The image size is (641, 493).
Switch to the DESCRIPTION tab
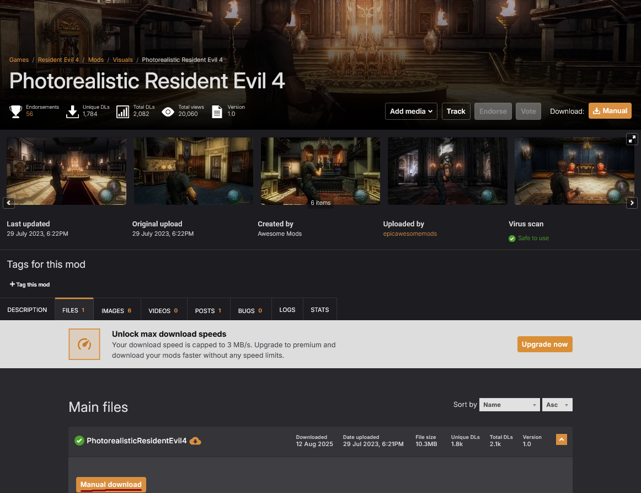pyautogui.click(x=27, y=310)
